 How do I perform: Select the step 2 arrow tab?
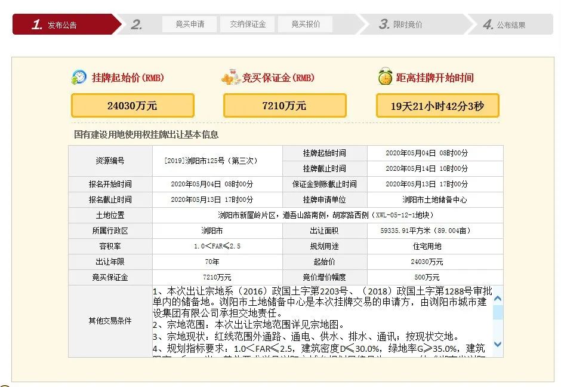pyautogui.click(x=138, y=24)
